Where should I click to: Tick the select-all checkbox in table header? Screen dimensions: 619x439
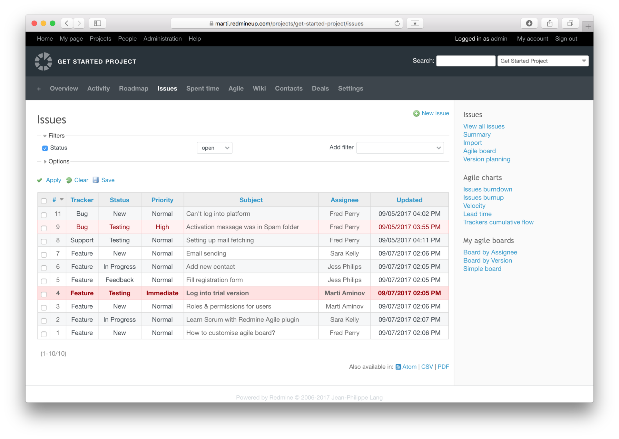tap(44, 201)
